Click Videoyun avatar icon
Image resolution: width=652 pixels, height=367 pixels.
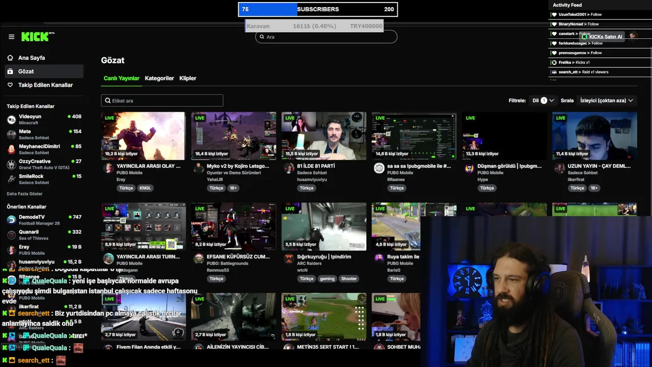(11, 120)
